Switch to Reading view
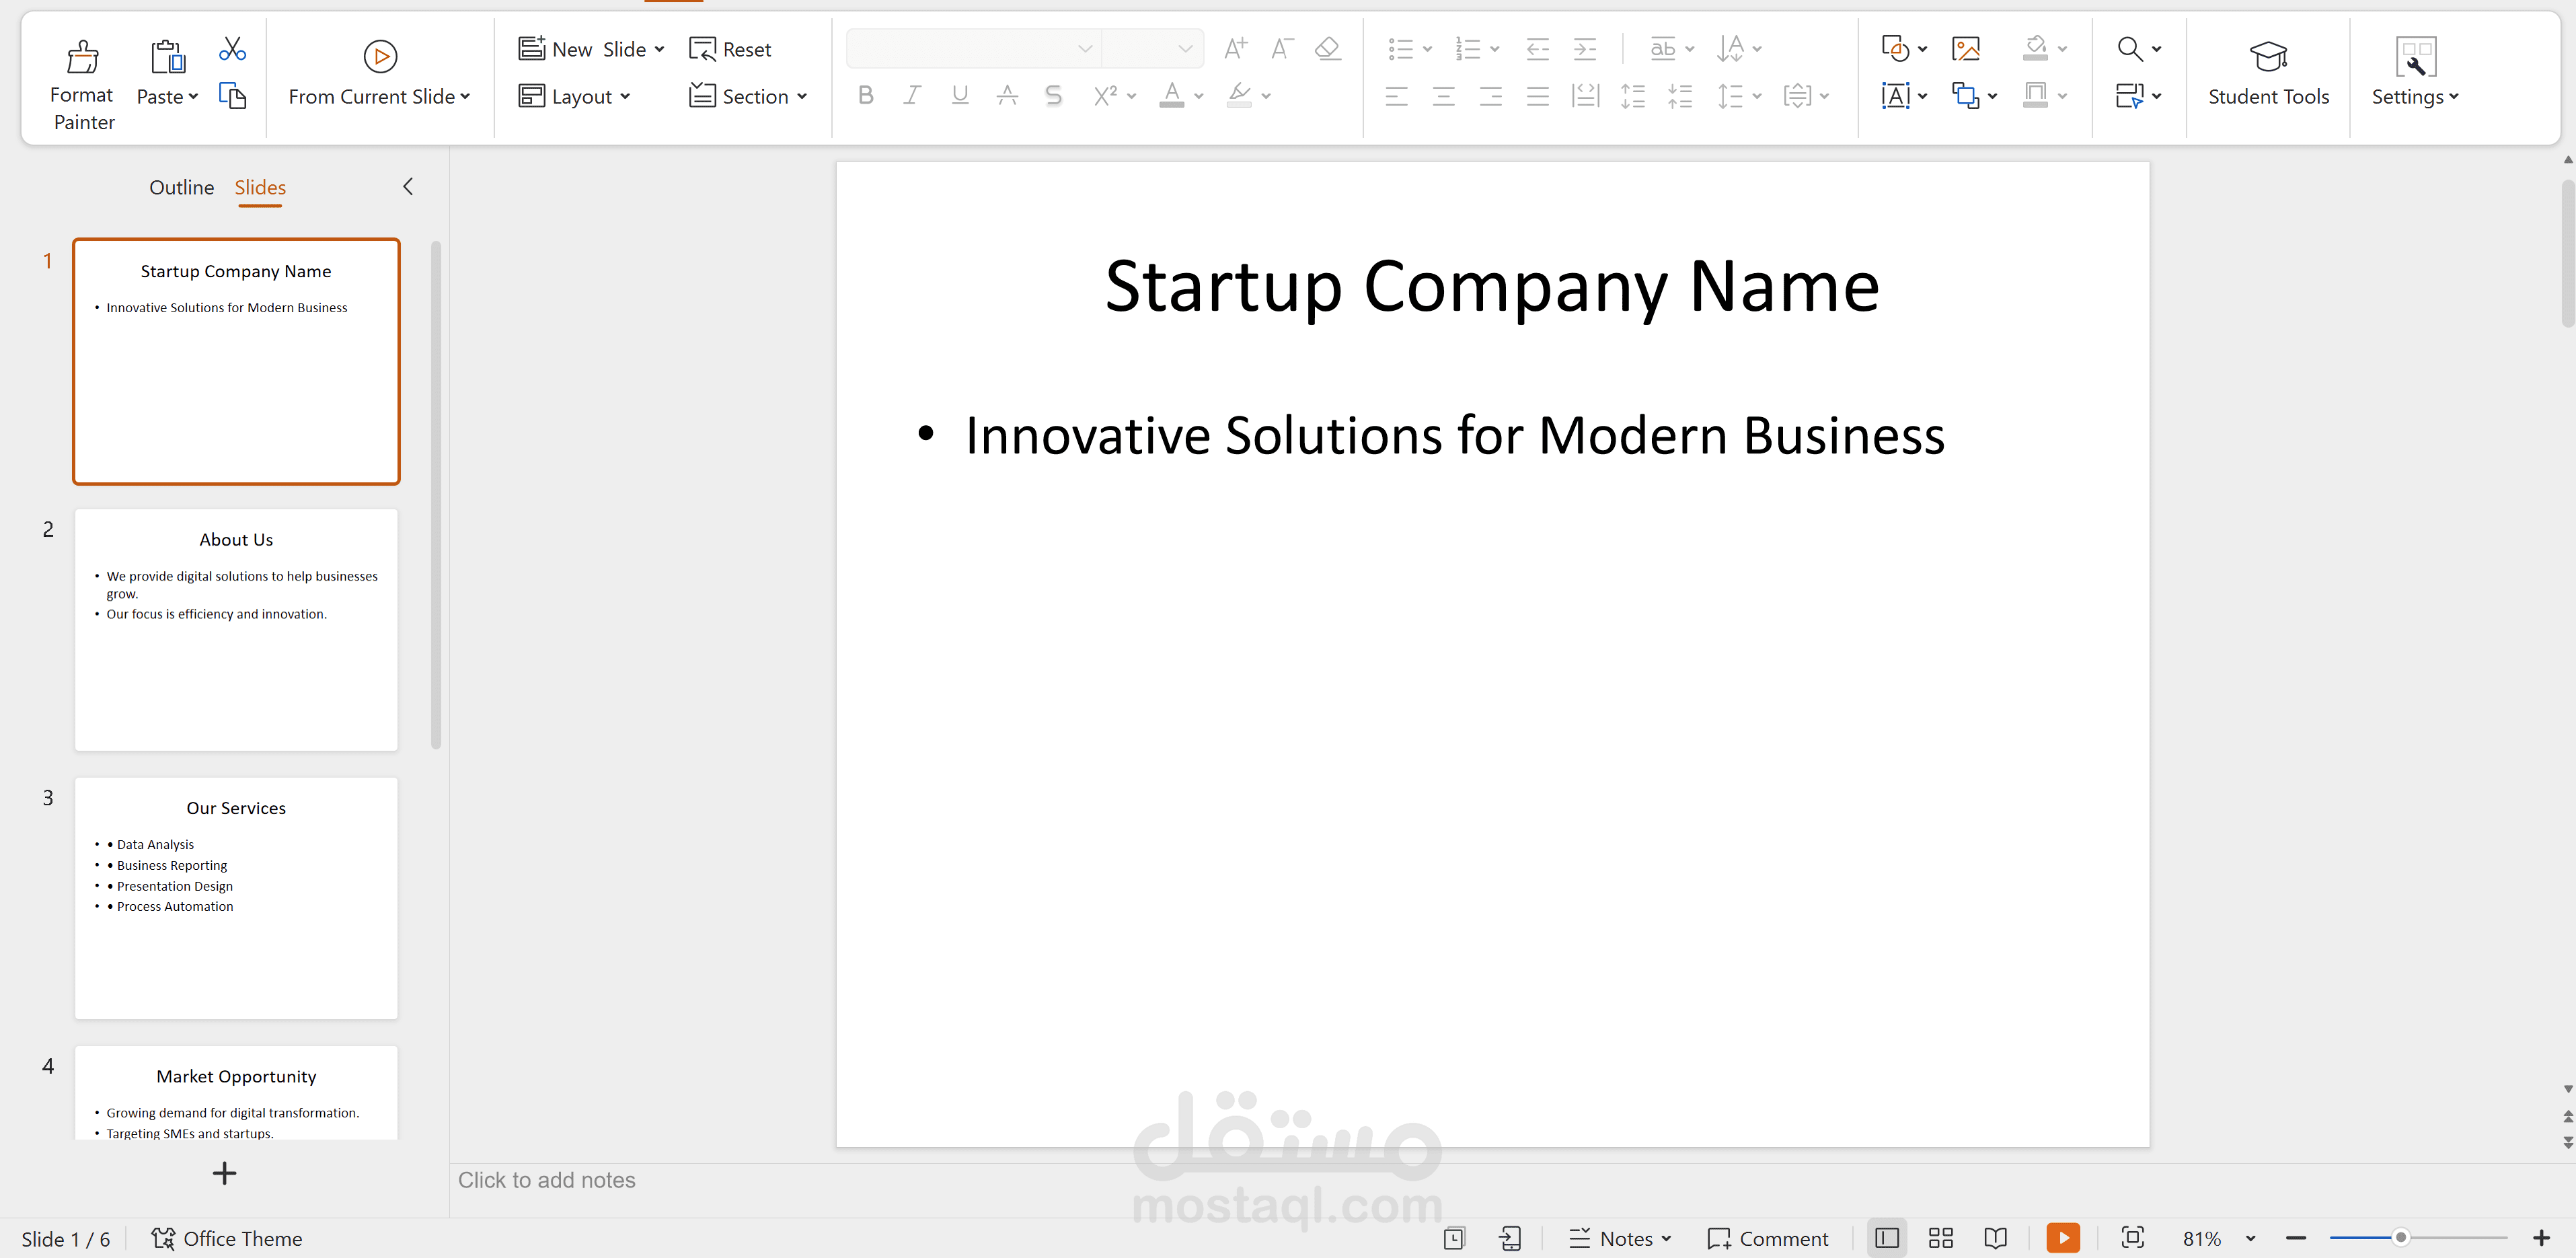The height and width of the screenshot is (1258, 2576). 1995,1238
